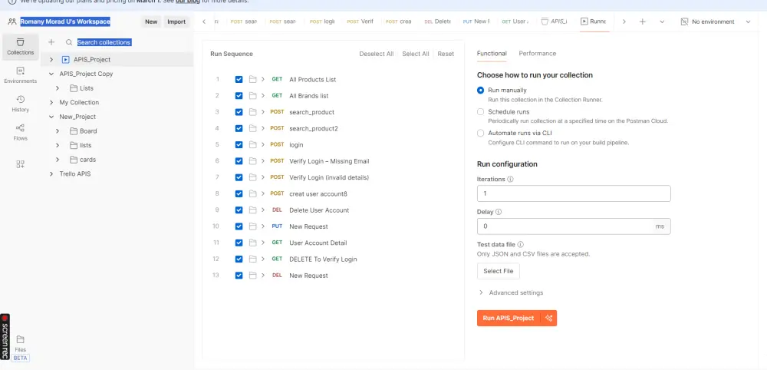Viewport: 767px width, 370px height.
Task: Click the Import button
Action: point(176,21)
